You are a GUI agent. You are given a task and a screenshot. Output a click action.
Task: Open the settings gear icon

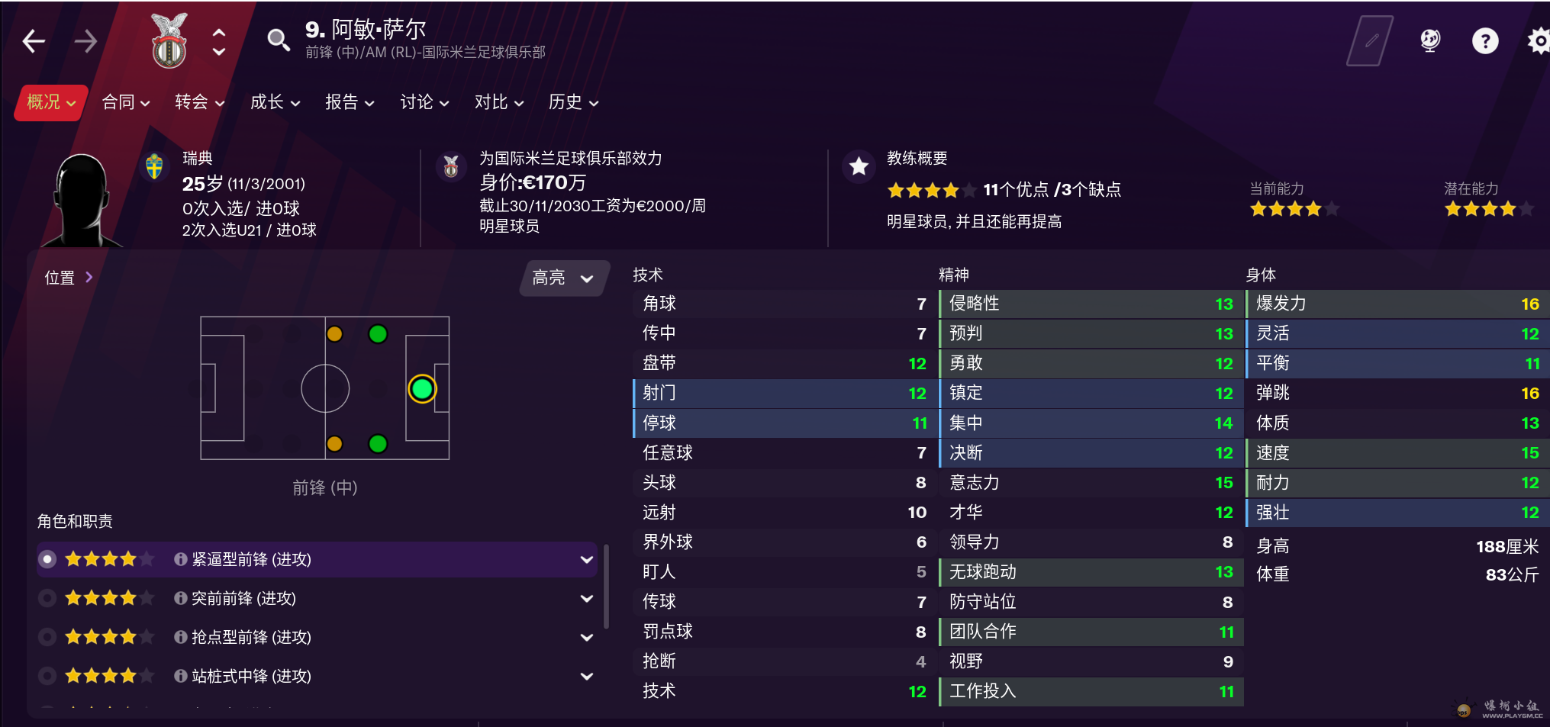pyautogui.click(x=1539, y=41)
